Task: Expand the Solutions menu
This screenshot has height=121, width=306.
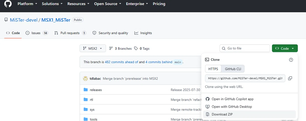Action: (x=52, y=4)
